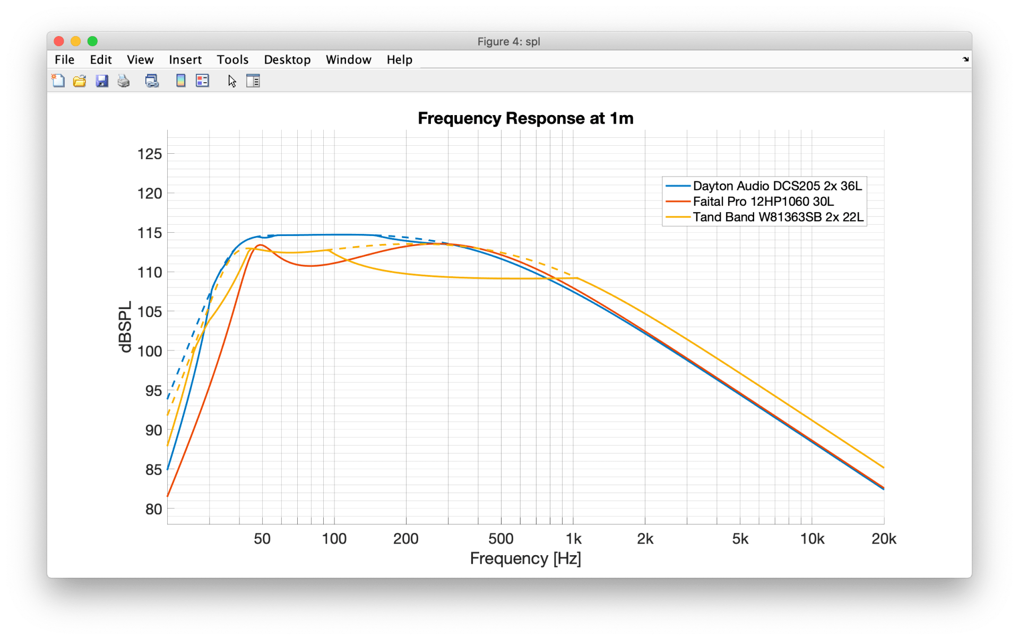Click the New Figure toolbar icon
The image size is (1019, 640).
[x=58, y=81]
